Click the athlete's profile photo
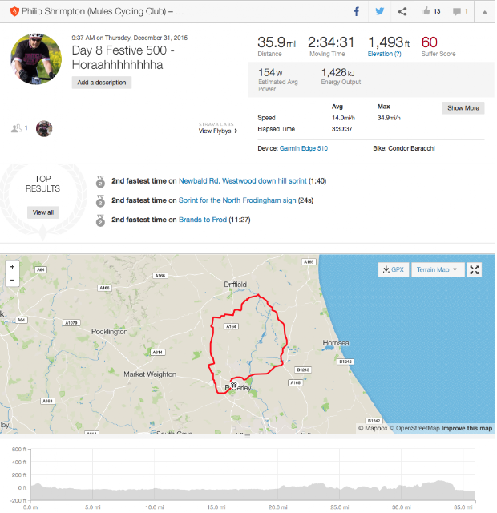This screenshot has height=513, width=497. tap(36, 60)
